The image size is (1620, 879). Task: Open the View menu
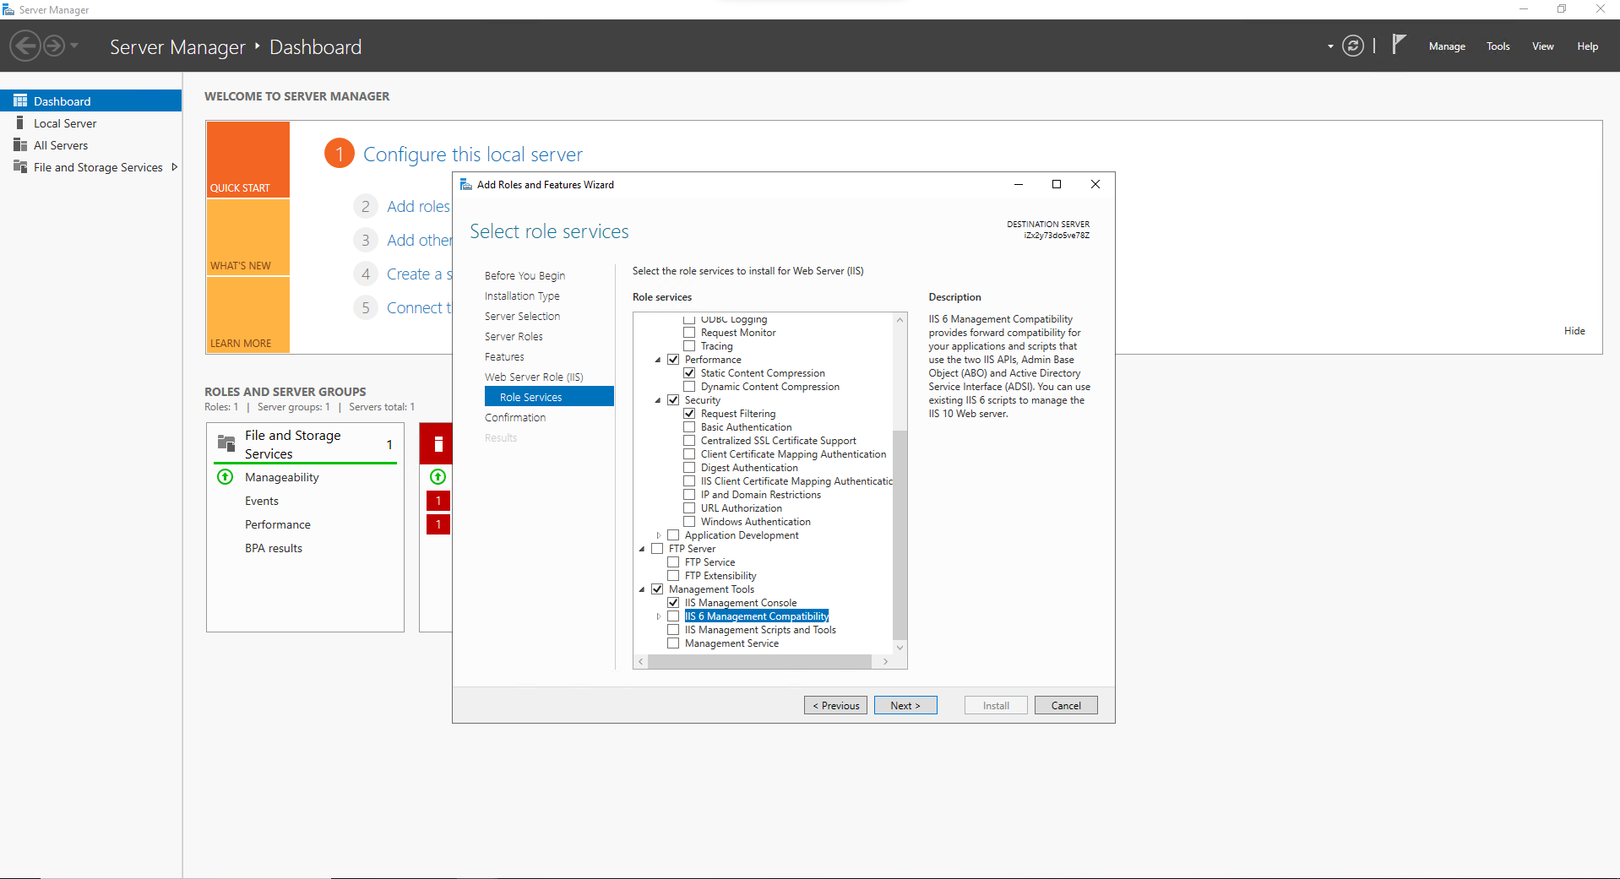click(1543, 46)
